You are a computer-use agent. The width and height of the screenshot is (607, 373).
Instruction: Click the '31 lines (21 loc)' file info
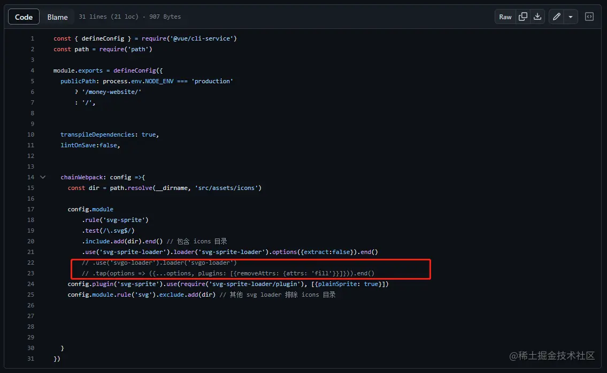(x=109, y=17)
